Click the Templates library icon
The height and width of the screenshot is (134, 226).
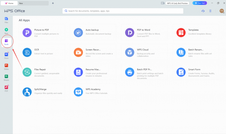click(x=181, y=32)
